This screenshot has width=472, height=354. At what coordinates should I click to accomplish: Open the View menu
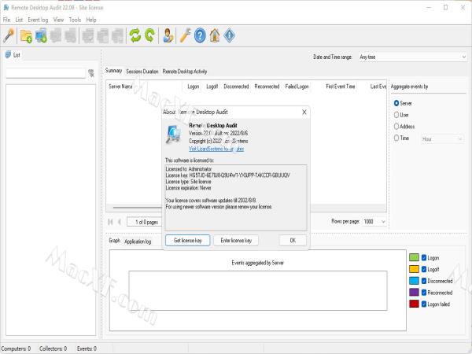click(58, 20)
